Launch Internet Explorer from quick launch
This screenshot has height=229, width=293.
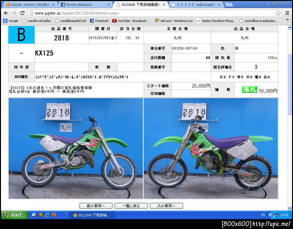click(x=47, y=215)
